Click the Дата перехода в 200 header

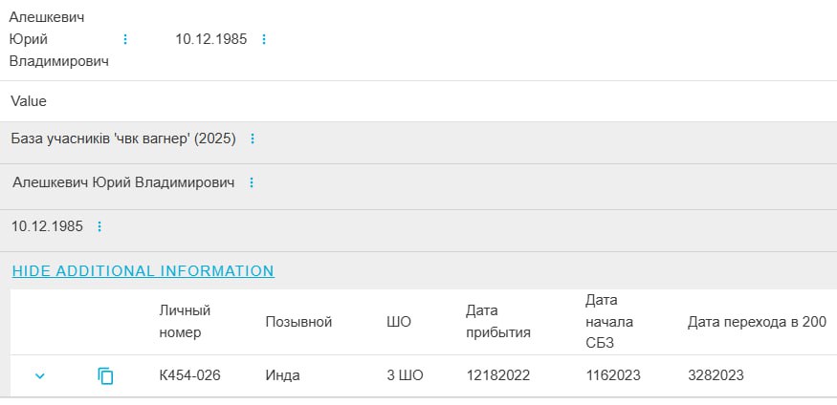756,322
